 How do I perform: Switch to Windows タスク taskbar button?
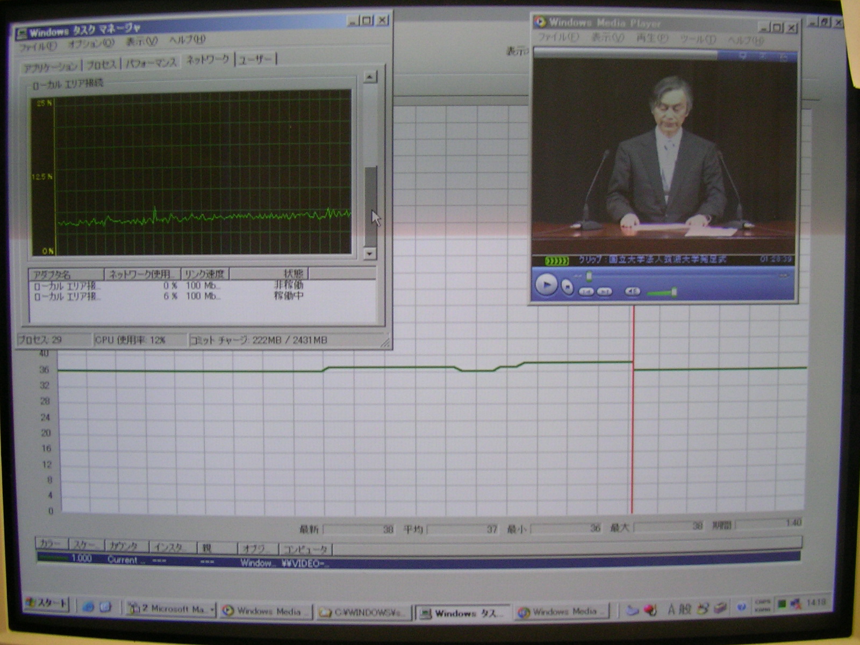click(463, 613)
